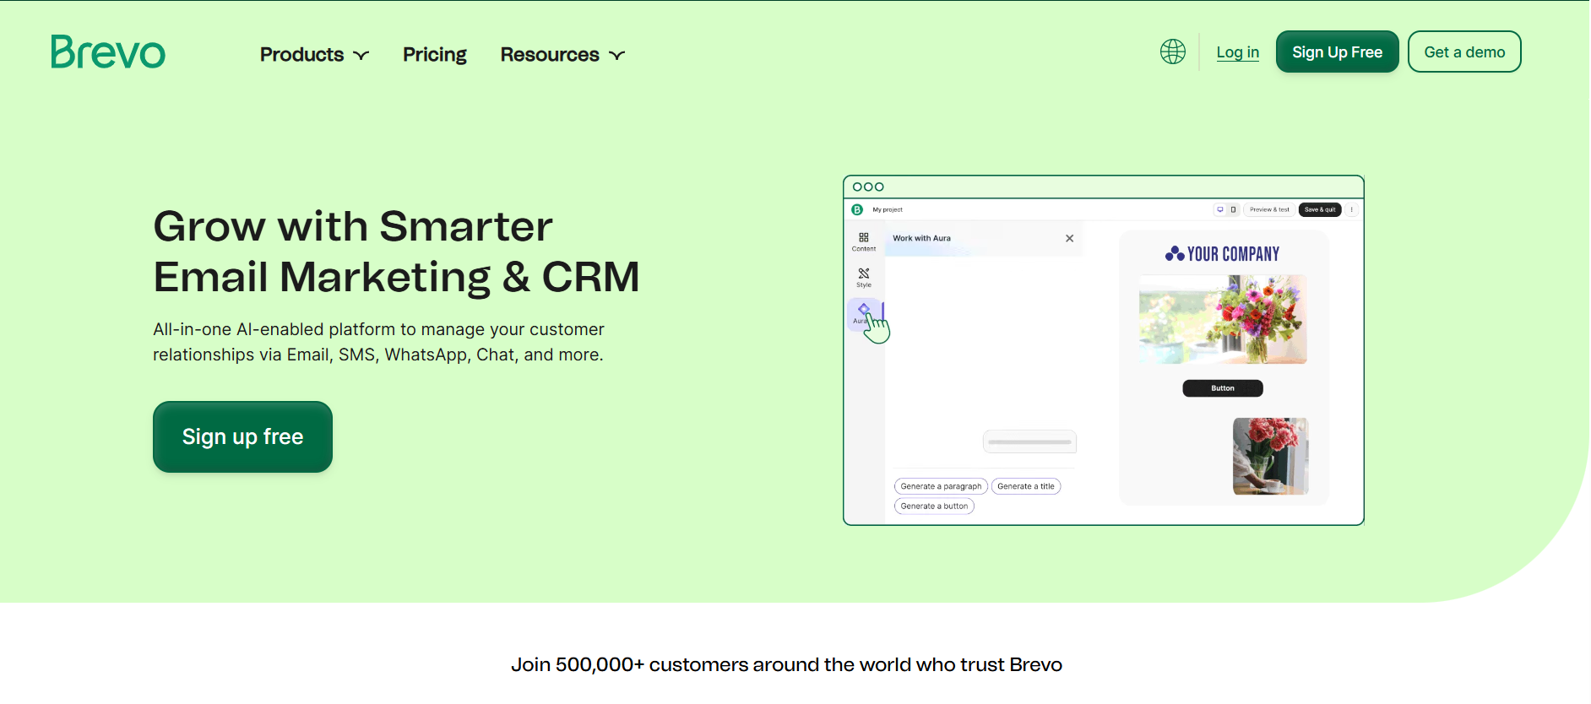Switch to desktop preview icon
This screenshot has width=1591, height=704.
coord(1220,209)
